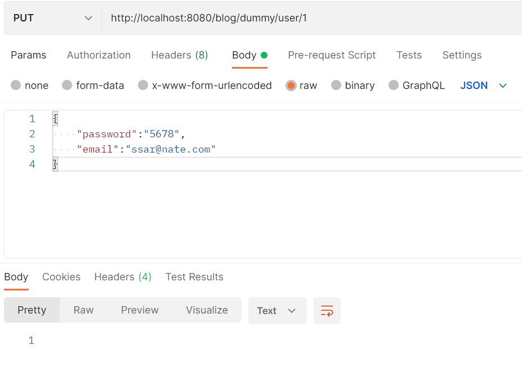The image size is (522, 376).
Task: Click the opening brace on line 1
Action: 55,119
